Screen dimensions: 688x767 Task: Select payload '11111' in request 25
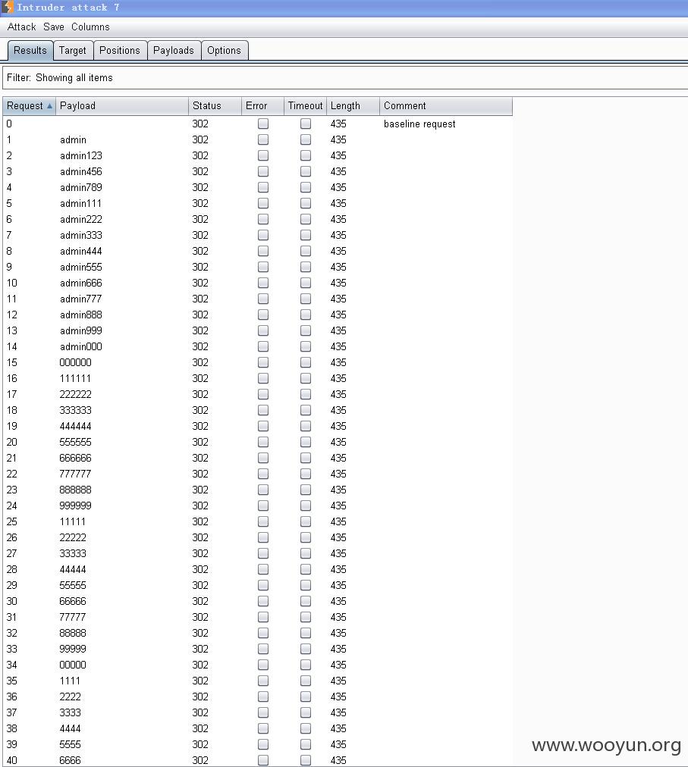point(73,521)
